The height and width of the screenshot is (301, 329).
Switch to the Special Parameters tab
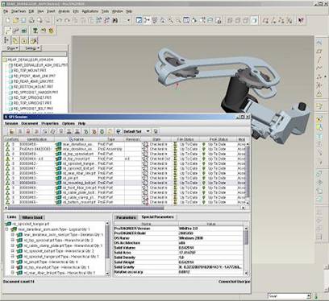pos(158,217)
